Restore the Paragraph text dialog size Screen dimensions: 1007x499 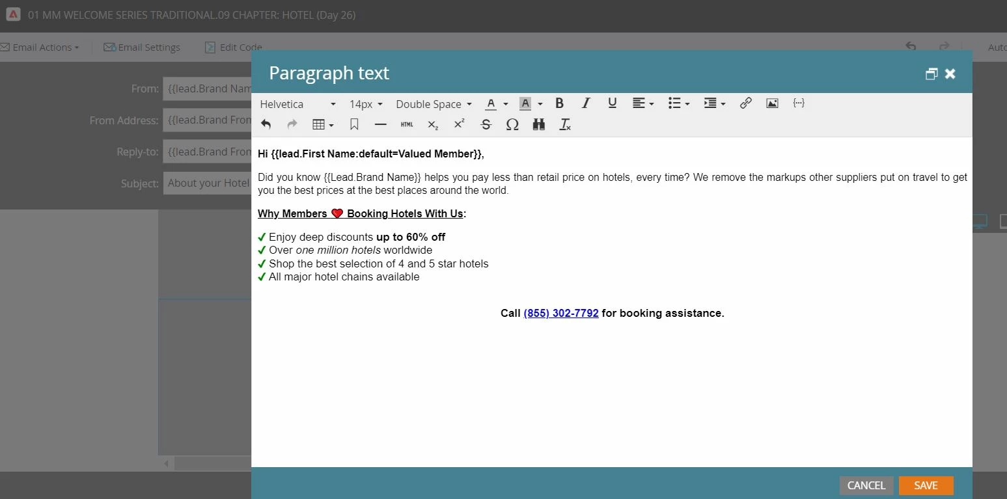(x=931, y=74)
